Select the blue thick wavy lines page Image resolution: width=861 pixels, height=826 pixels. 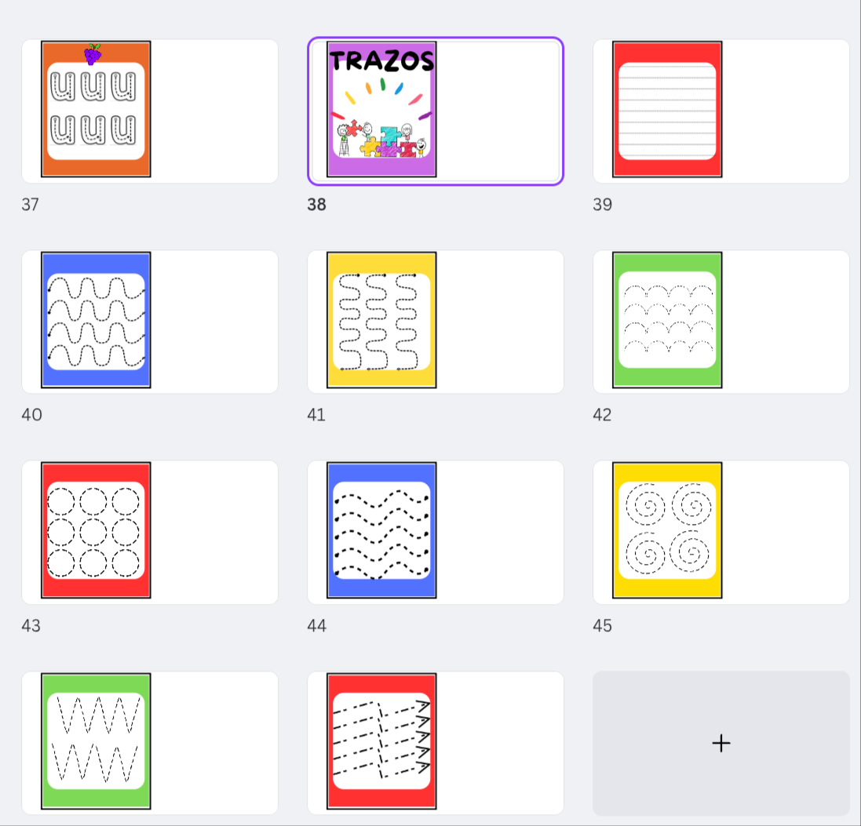(x=381, y=530)
